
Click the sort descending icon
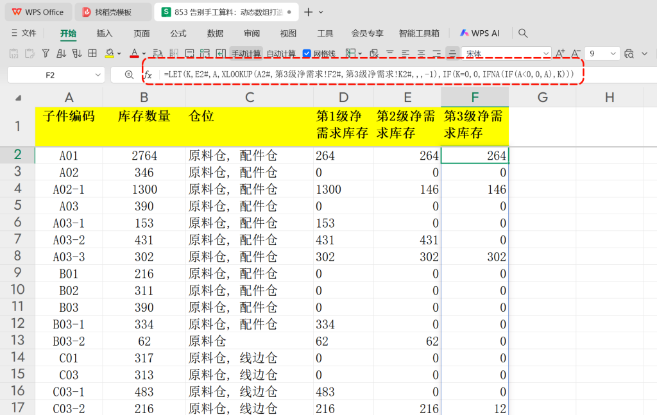click(77, 53)
